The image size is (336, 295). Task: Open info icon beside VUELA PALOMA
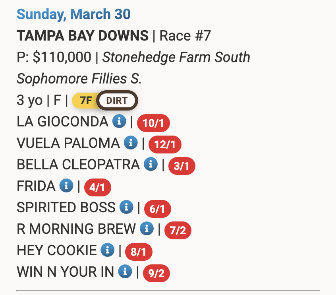point(131,143)
